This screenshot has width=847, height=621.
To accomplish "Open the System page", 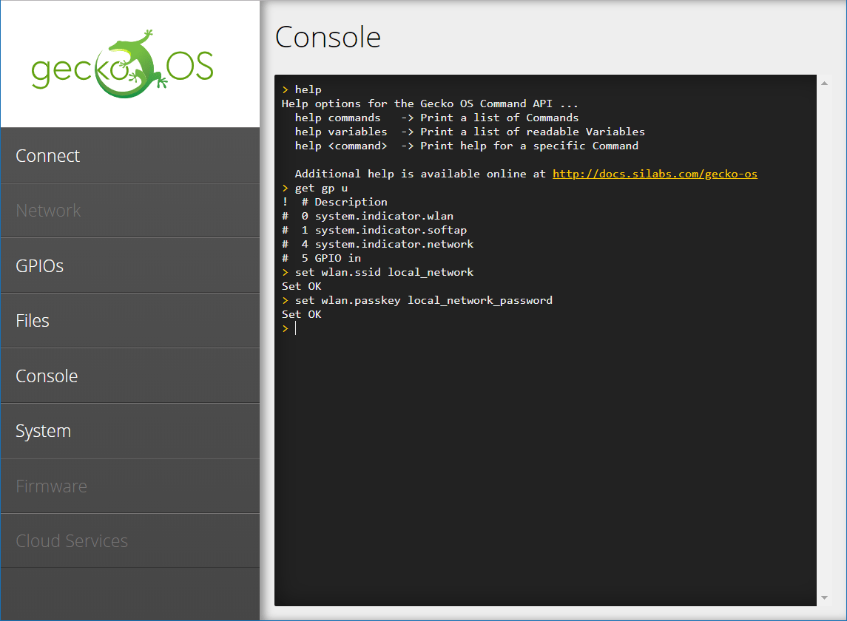I will 130,431.
